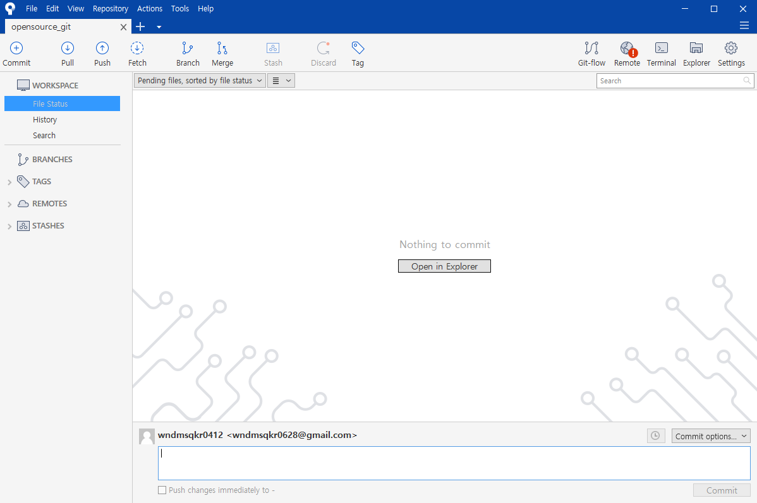This screenshot has width=757, height=503.
Task: Open Settings gear in toolbar
Action: (x=731, y=48)
